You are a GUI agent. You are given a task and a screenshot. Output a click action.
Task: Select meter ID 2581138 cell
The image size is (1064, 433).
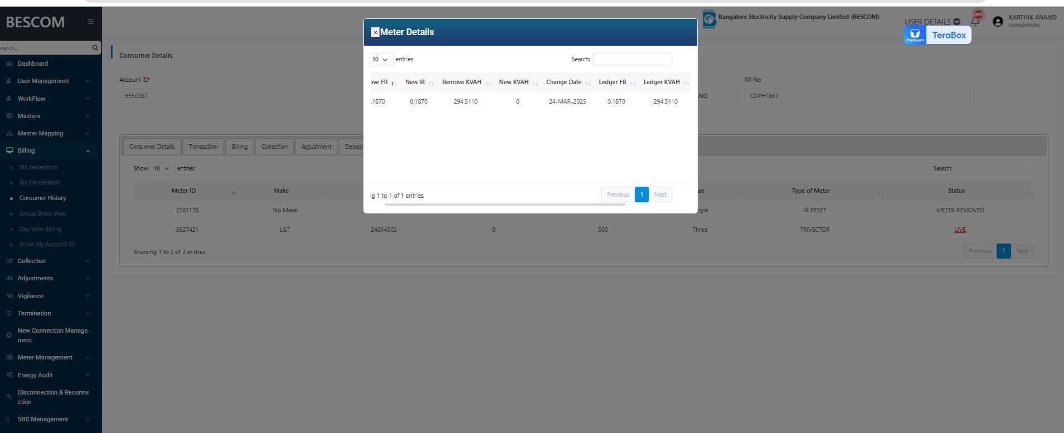pyautogui.click(x=187, y=210)
